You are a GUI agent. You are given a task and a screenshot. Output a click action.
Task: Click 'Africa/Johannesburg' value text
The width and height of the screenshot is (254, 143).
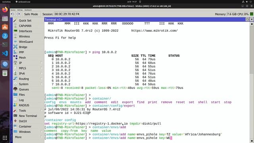tap(202, 134)
